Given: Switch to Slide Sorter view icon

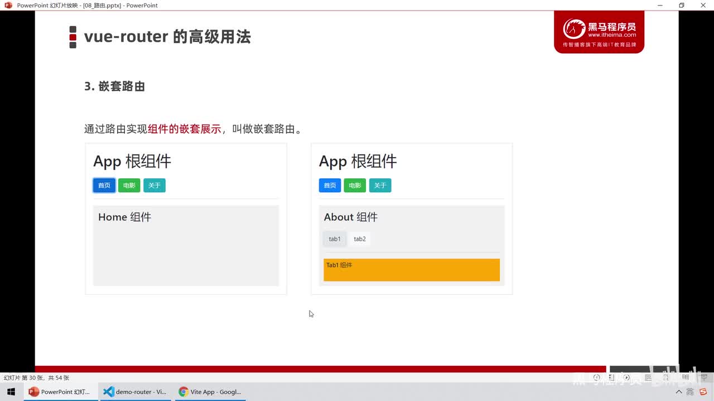Looking at the screenshot, I should click(666, 377).
